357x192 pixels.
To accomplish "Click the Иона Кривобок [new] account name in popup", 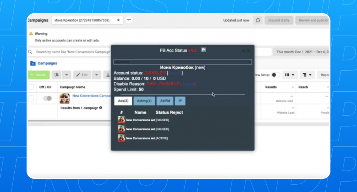I will point(183,67).
